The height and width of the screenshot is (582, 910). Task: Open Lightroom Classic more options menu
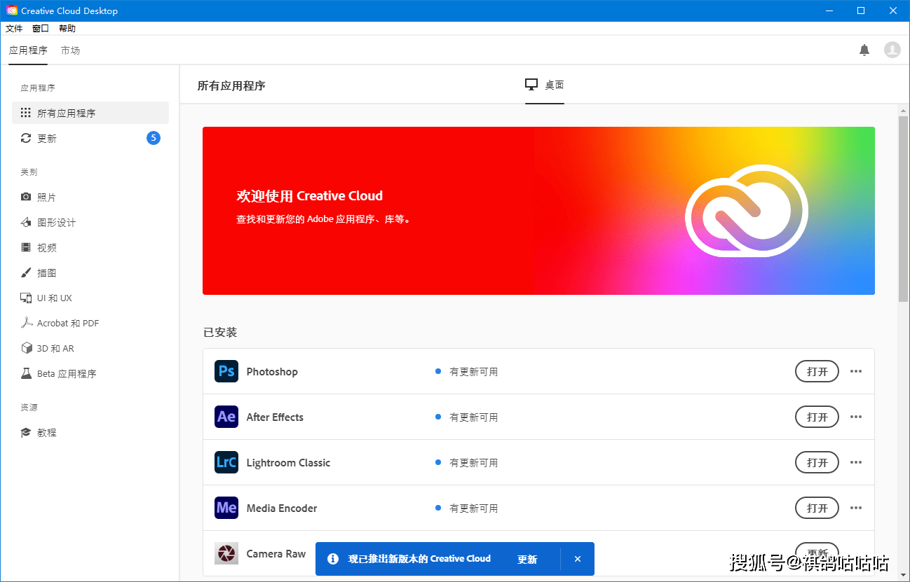[x=856, y=462]
